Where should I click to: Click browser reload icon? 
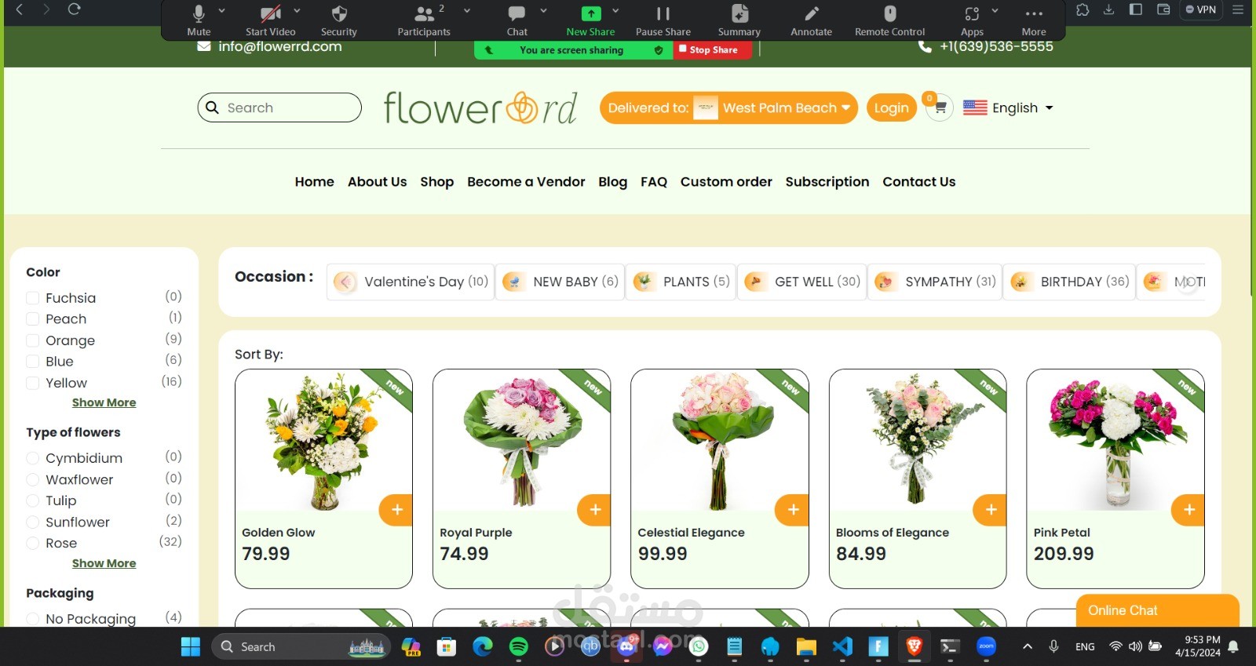click(74, 9)
